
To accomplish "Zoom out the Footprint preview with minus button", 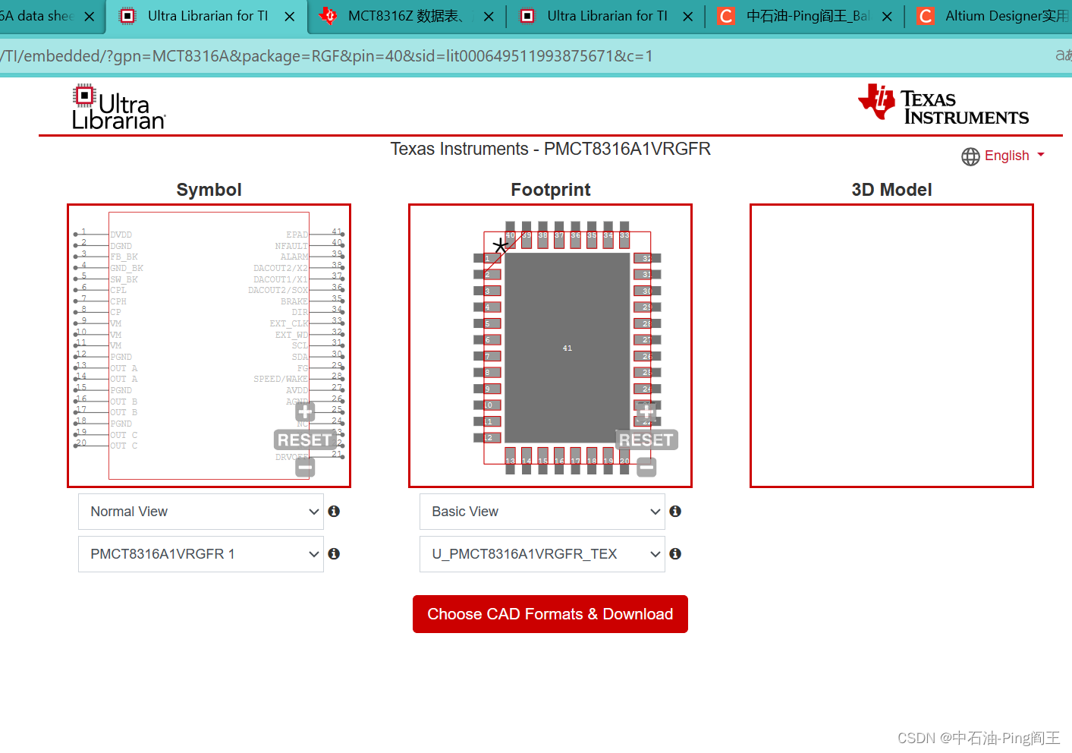I will click(646, 468).
